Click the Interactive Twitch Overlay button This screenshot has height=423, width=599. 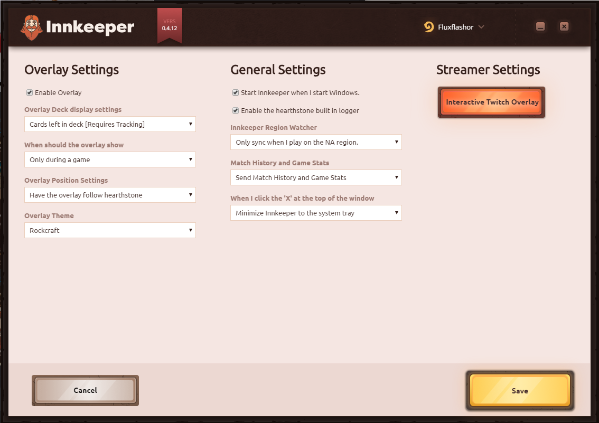(x=491, y=102)
